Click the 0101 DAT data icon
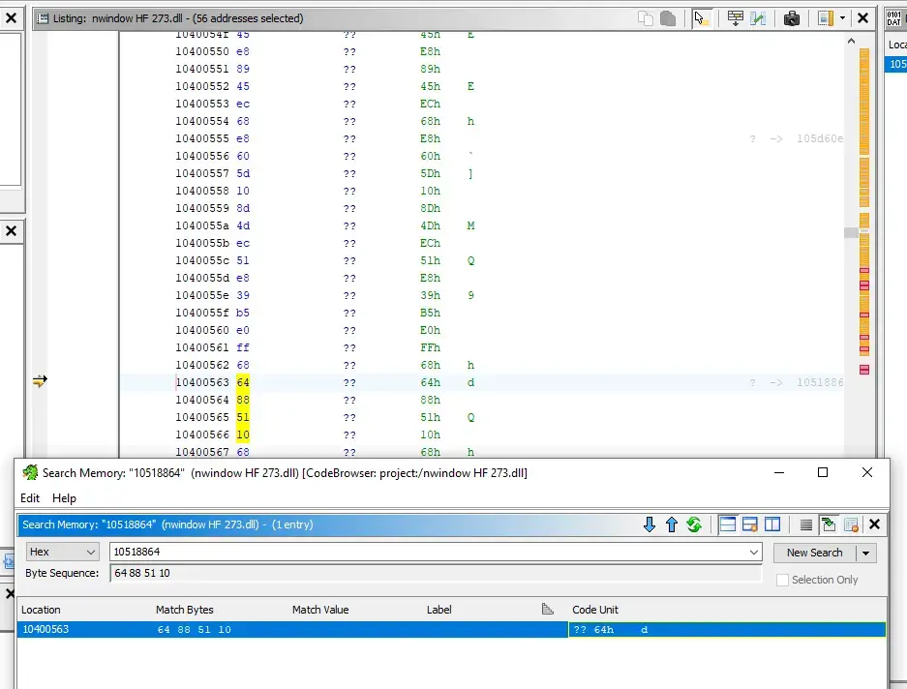Screen dimensions: 907x689 click(893, 18)
